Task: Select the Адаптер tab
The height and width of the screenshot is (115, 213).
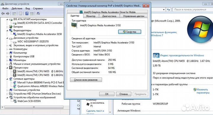Action: (75, 16)
